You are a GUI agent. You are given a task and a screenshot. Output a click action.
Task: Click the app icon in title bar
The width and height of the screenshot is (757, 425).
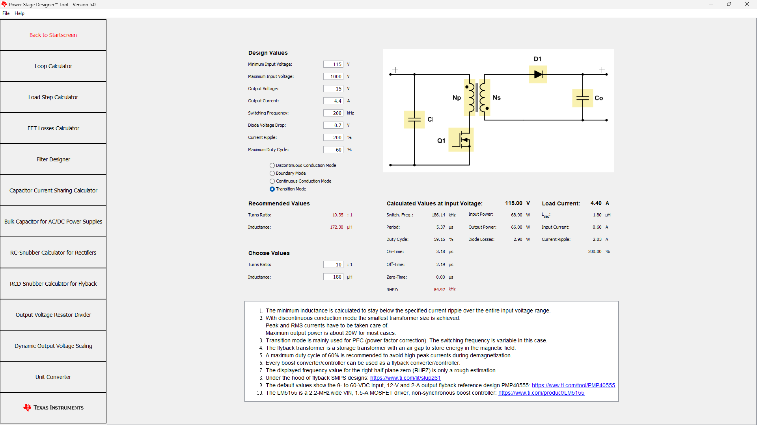click(x=4, y=4)
